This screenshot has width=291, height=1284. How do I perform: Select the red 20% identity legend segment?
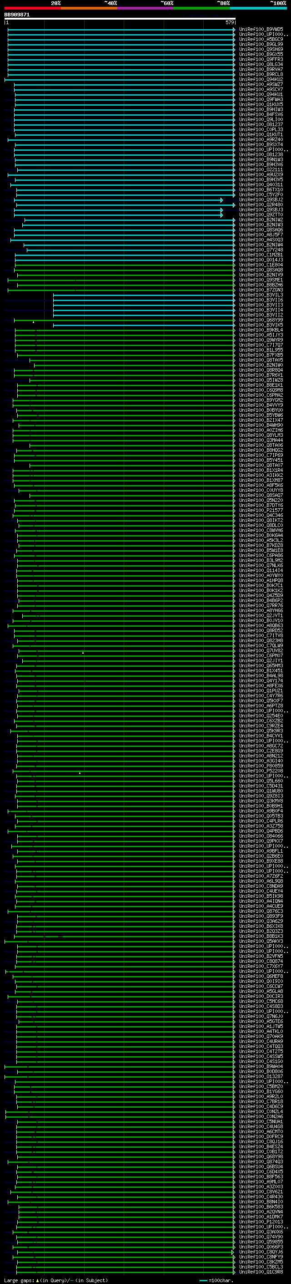pos(32,8)
